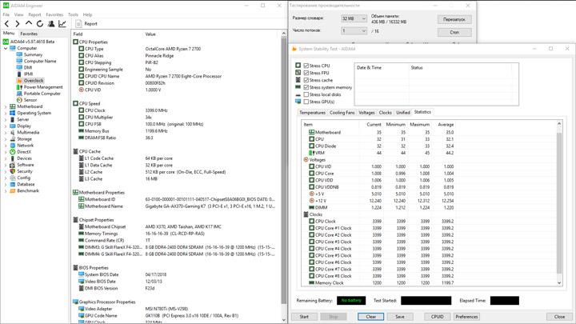Open the thread count dropdown
Image resolution: width=576 pixels, height=324 pixels.
[x=354, y=31]
